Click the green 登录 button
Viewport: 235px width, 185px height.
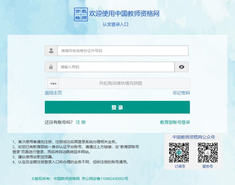pos(117,107)
